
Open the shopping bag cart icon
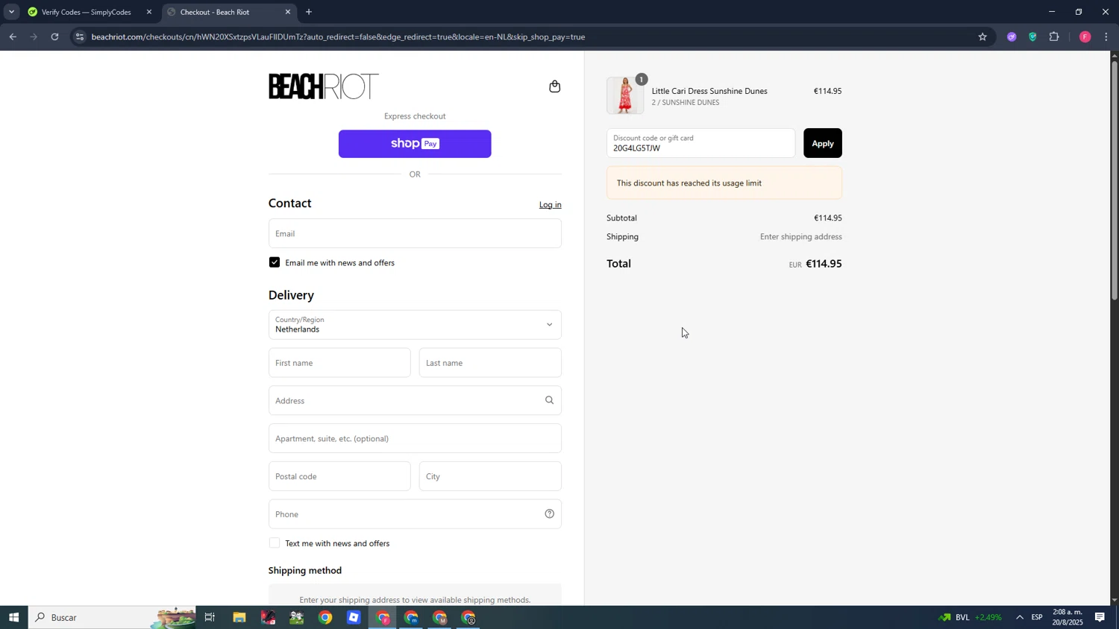(x=554, y=86)
